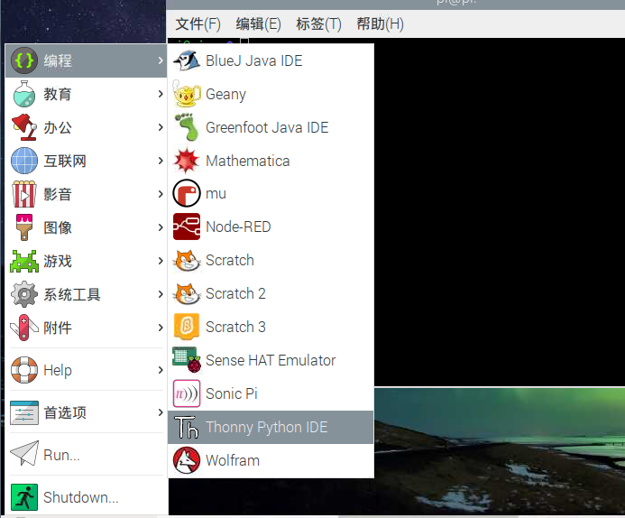The width and height of the screenshot is (625, 518).
Task: Click inside the black terminal window area
Action: point(499,211)
